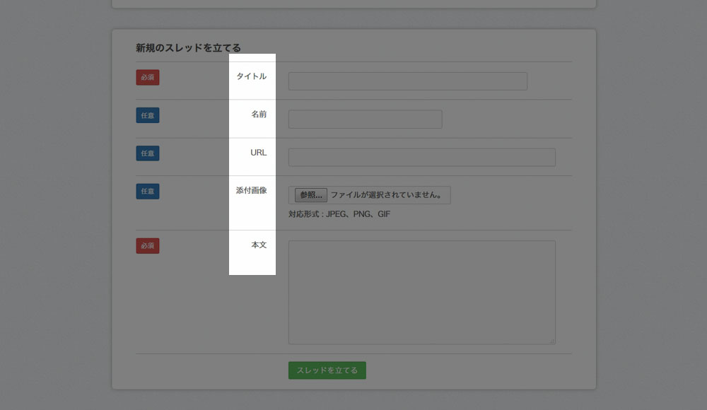
Task: Click the 必須 badge beside タイトル
Action: tap(148, 78)
